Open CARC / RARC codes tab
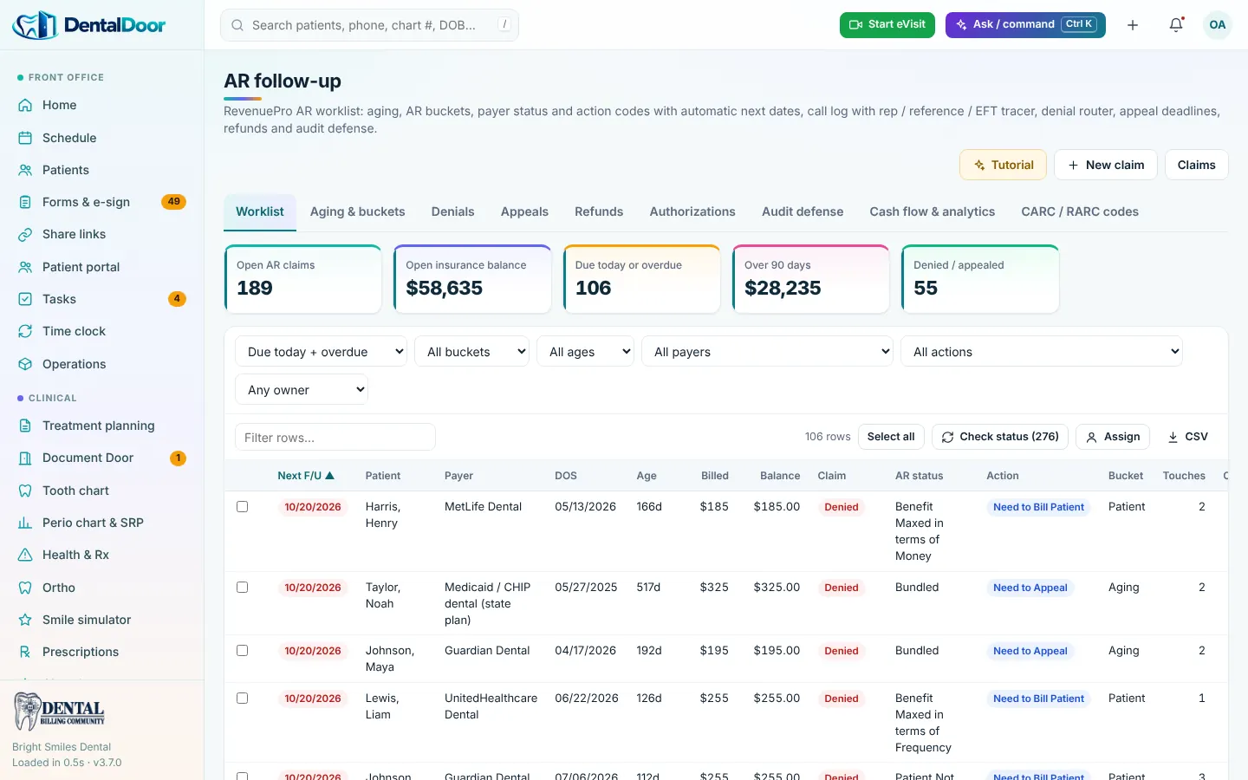The image size is (1248, 780). coord(1080,211)
